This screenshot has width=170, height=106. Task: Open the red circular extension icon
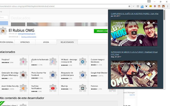[x=155, y=6]
